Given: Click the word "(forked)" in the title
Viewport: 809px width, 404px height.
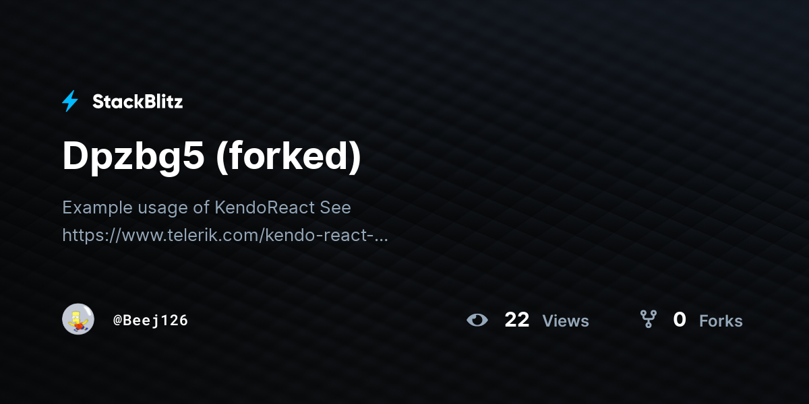Looking at the screenshot, I should coord(289,157).
